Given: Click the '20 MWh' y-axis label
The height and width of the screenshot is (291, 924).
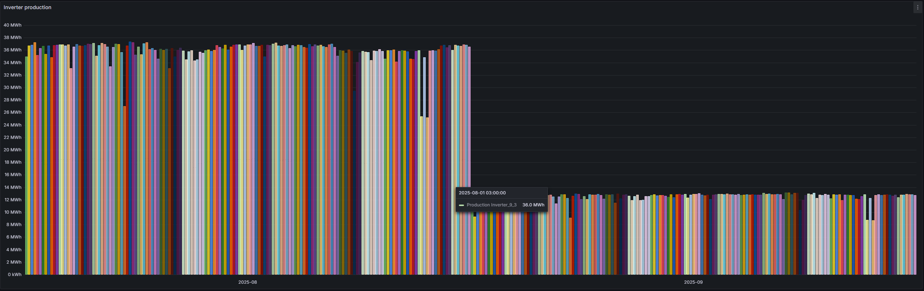Looking at the screenshot, I should pos(12,150).
